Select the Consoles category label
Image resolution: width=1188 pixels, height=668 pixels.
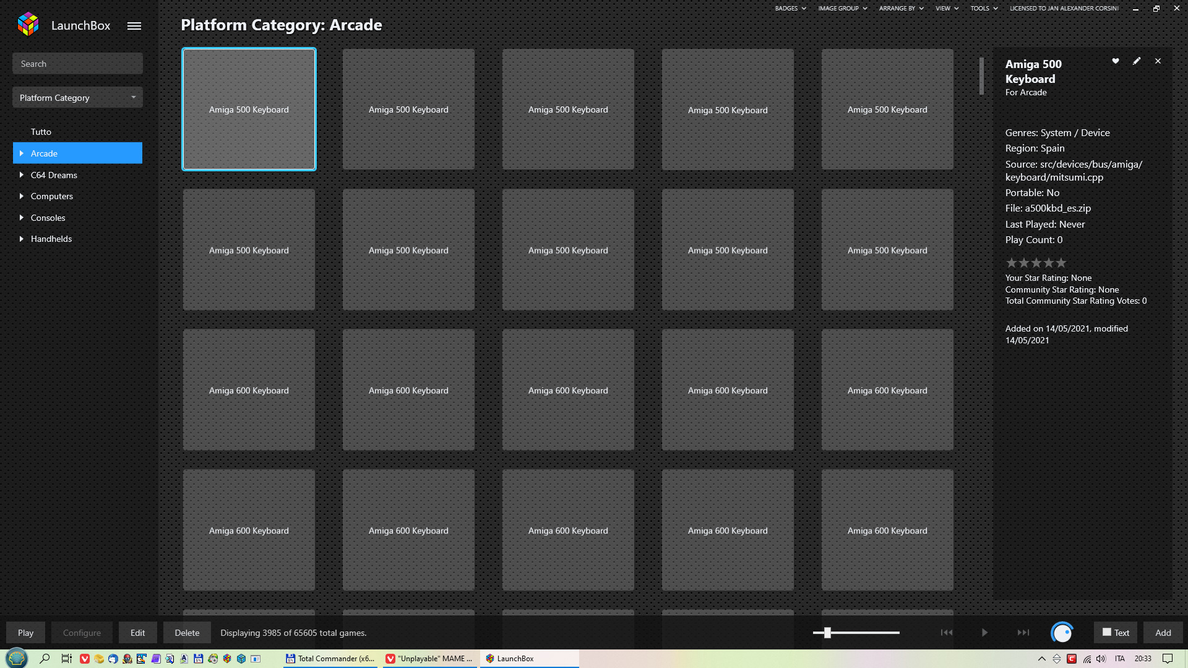pos(48,218)
